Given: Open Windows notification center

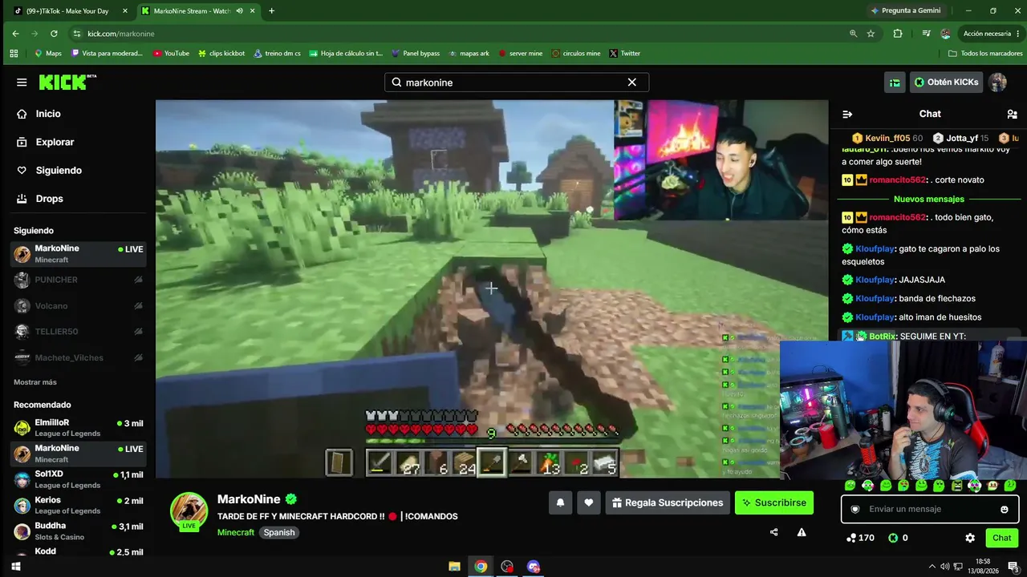Looking at the screenshot, I should click(x=1013, y=567).
